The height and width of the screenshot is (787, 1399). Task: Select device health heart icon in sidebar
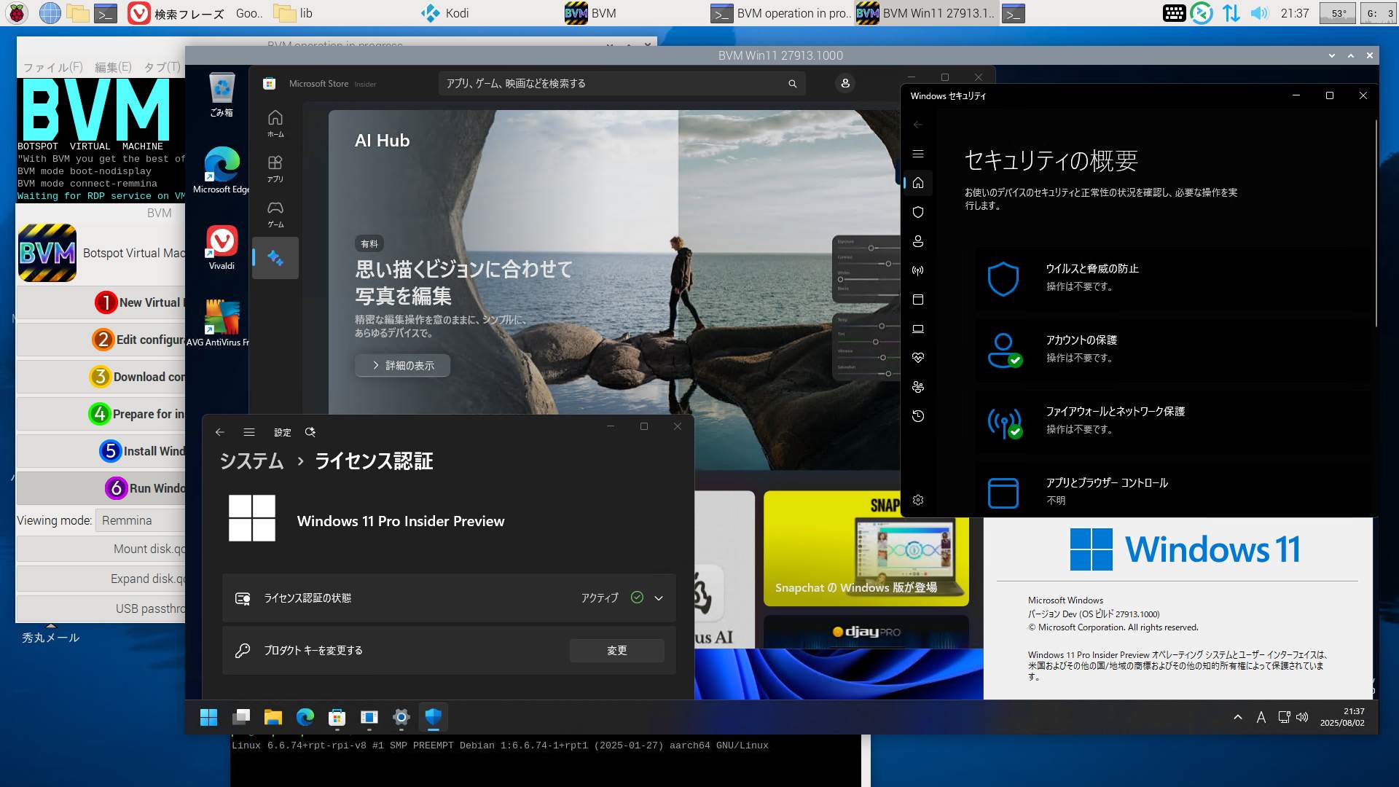pos(918,358)
